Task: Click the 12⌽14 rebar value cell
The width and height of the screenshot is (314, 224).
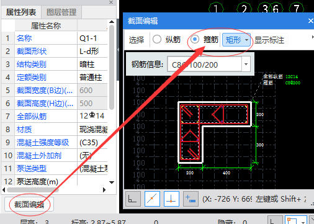Action: click(x=92, y=116)
